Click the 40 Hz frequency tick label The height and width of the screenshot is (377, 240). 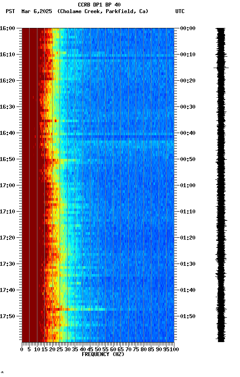(x=83, y=350)
